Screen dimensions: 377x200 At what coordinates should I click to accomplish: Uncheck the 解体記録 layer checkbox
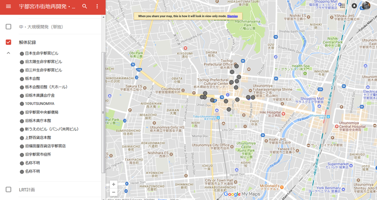coord(8,42)
